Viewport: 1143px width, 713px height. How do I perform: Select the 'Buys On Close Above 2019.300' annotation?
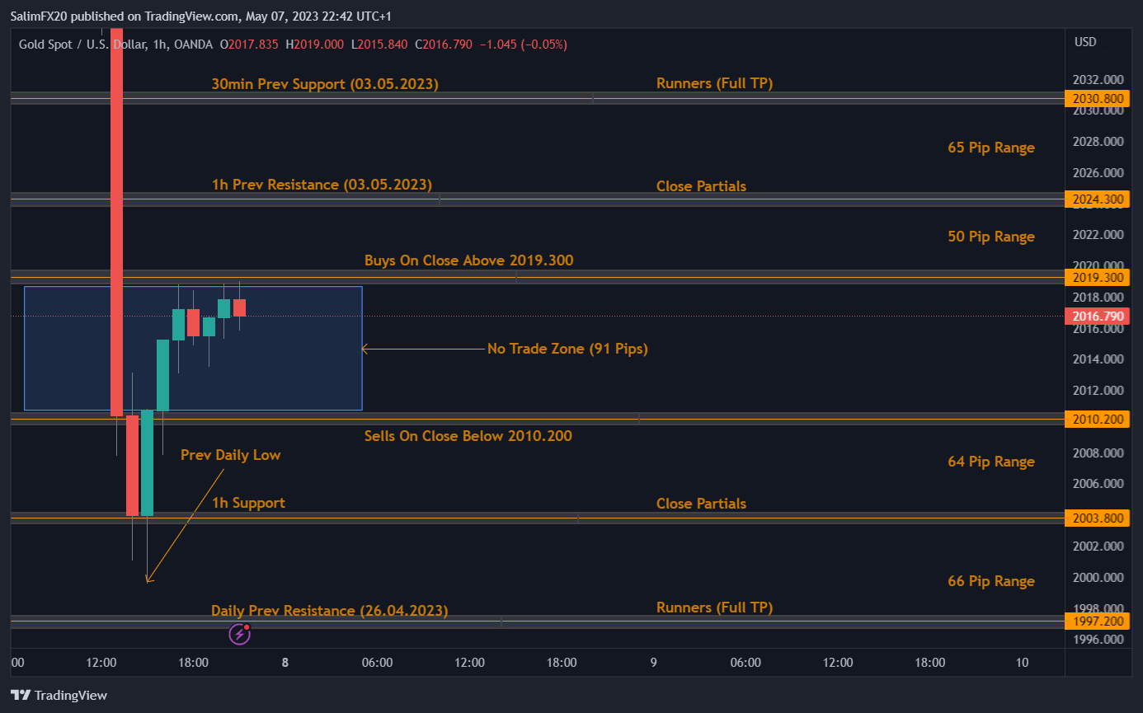click(x=468, y=260)
